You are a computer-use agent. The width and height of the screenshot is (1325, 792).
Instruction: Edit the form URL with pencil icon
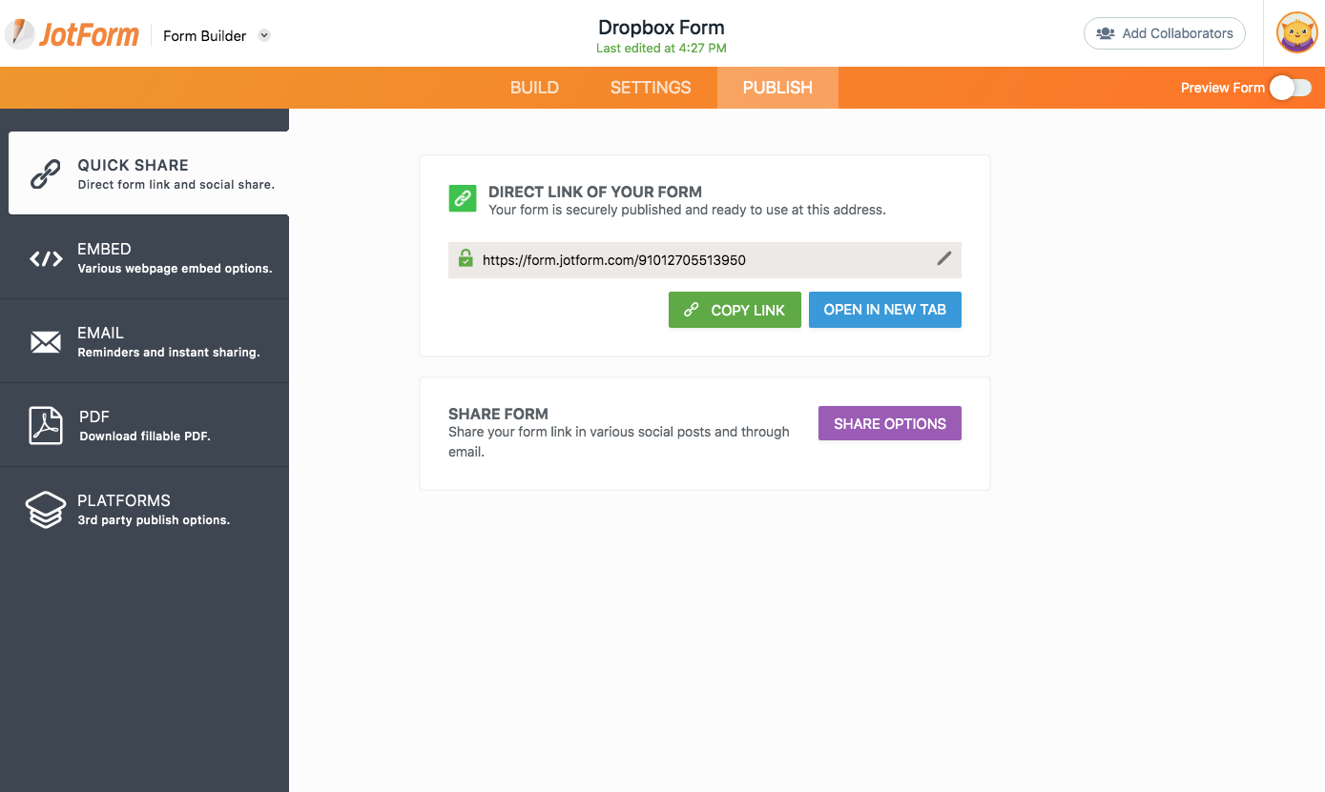(x=943, y=258)
